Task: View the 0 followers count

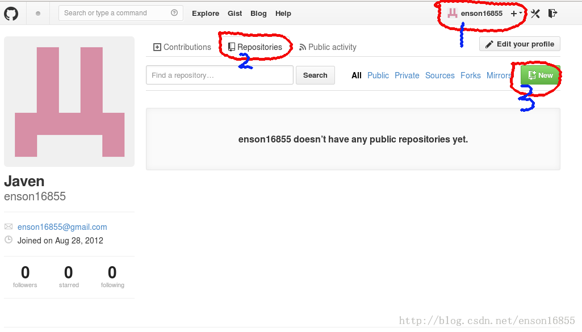Action: pos(25,277)
